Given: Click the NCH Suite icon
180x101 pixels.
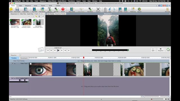Looking at the screenshot, I should [x=168, y=10].
